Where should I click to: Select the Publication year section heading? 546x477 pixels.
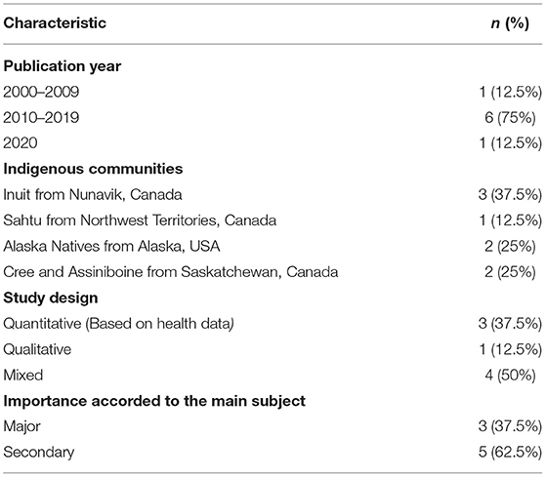(63, 66)
